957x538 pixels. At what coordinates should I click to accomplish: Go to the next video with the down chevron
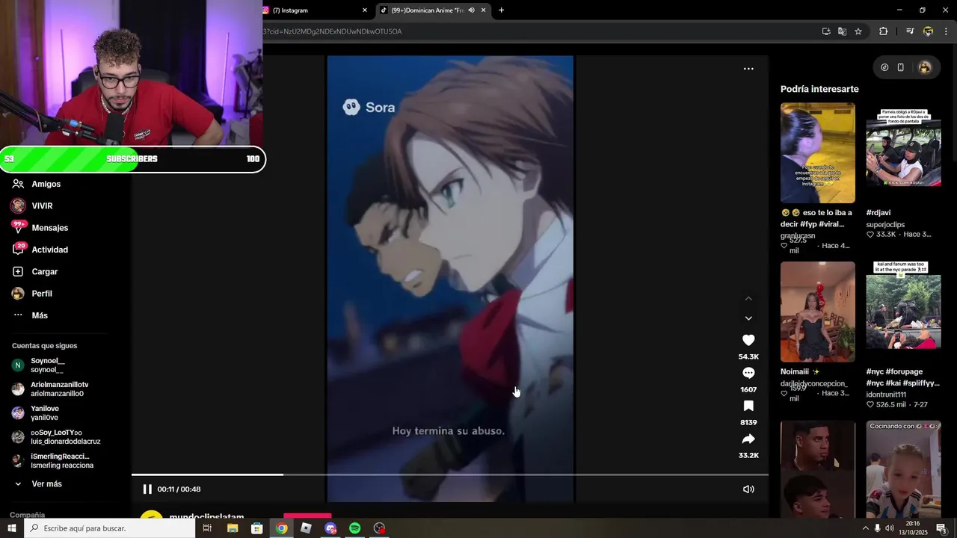point(748,318)
